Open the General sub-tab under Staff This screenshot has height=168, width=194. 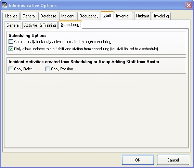(13, 25)
